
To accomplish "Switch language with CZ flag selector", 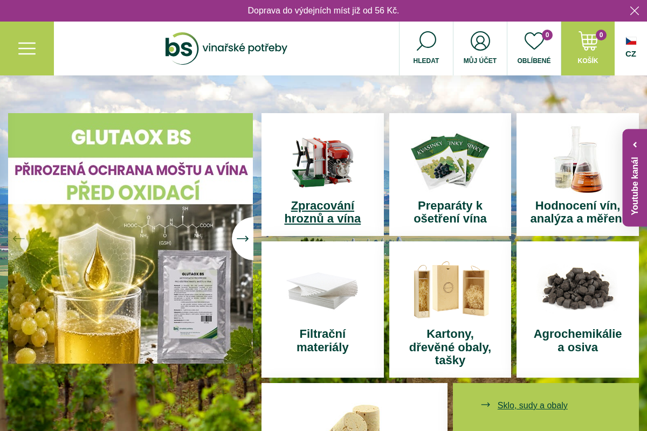I will click(x=631, y=47).
